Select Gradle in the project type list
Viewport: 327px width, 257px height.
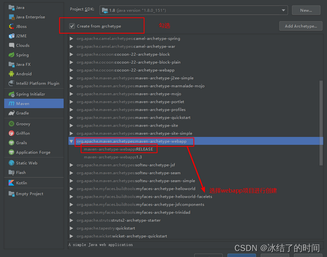point(34,113)
